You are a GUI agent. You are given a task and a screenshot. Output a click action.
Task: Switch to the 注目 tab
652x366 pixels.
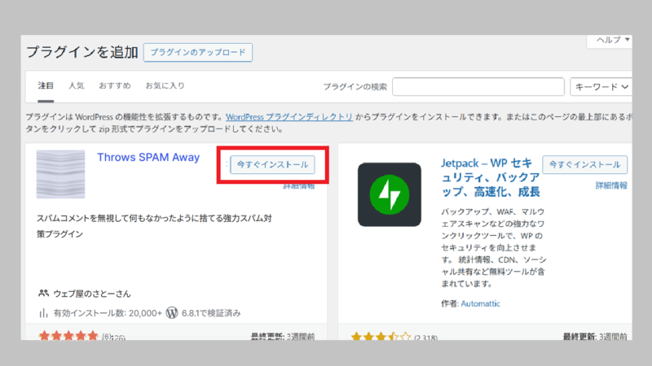46,86
